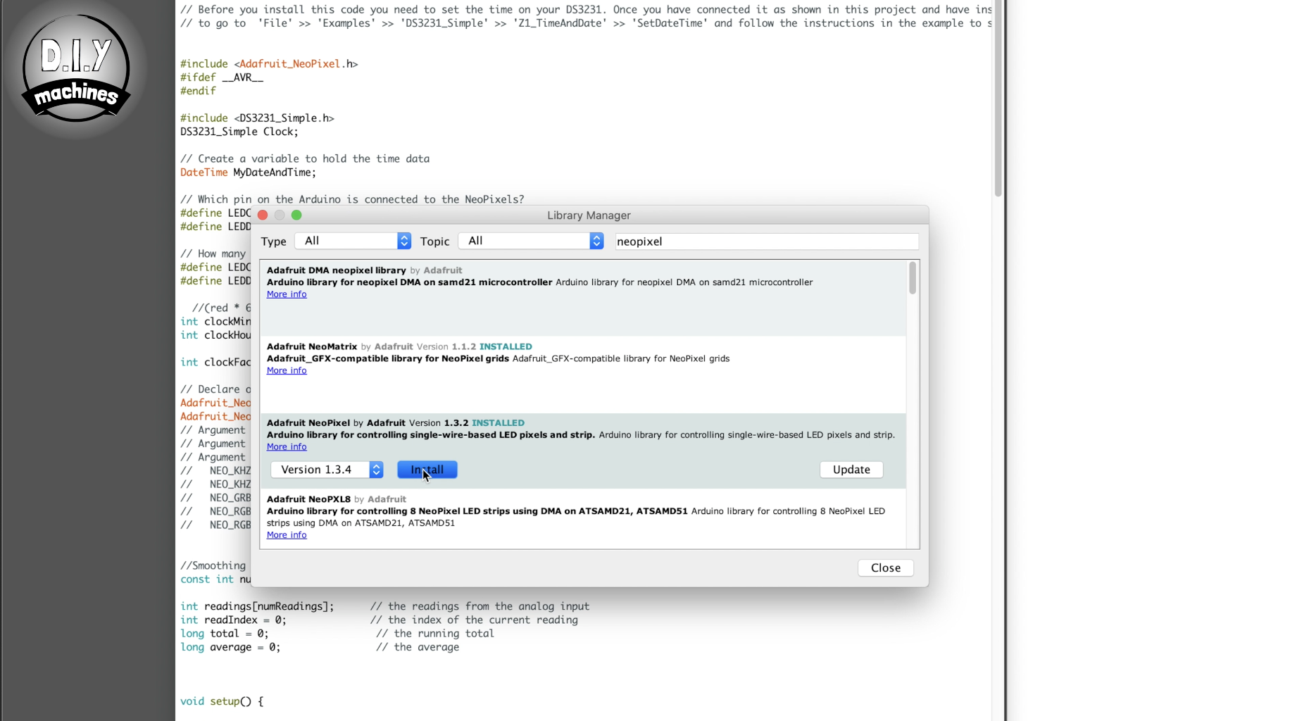
Task: Click the 'void setup() {' code line
Action: pos(222,701)
